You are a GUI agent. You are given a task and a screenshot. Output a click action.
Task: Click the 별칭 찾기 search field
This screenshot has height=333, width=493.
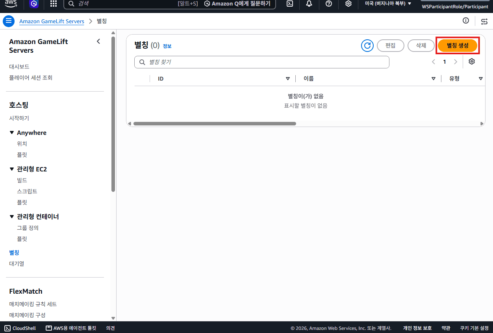(x=262, y=62)
